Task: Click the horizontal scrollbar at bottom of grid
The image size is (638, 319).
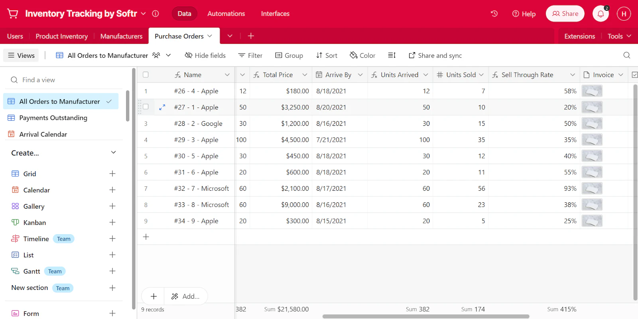Action: pyautogui.click(x=426, y=317)
